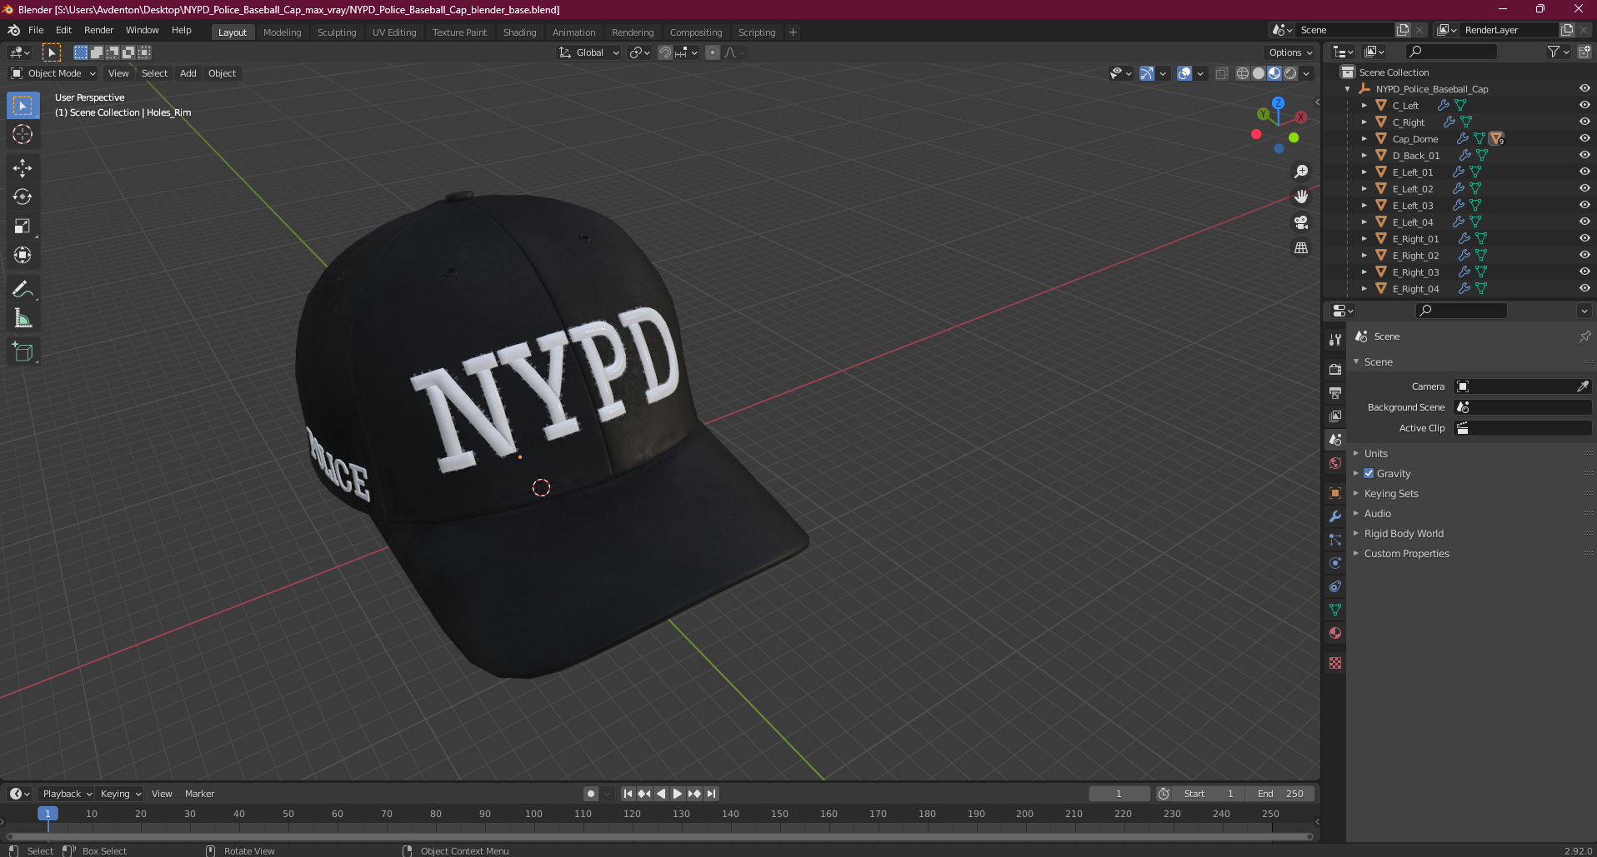Hide C_Left object in outliner
The width and height of the screenshot is (1597, 857).
coord(1584,105)
